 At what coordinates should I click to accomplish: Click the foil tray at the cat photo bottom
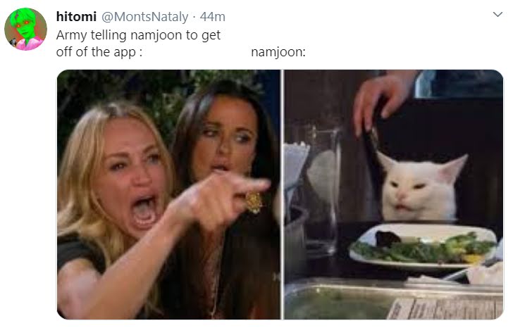click(394, 299)
